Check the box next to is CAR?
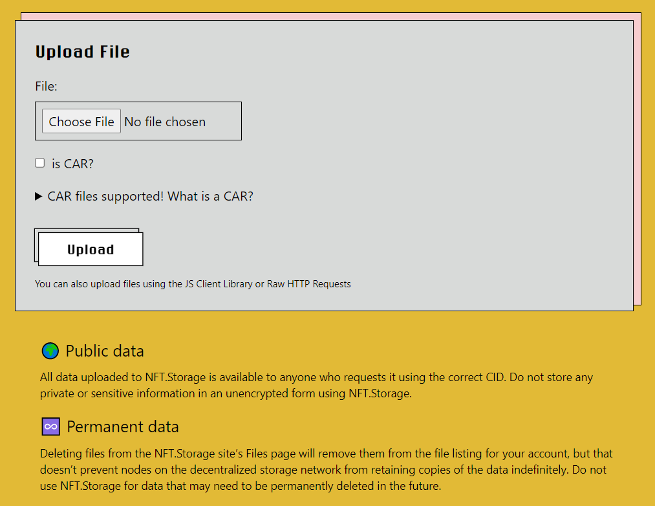This screenshot has height=506, width=655. point(39,162)
